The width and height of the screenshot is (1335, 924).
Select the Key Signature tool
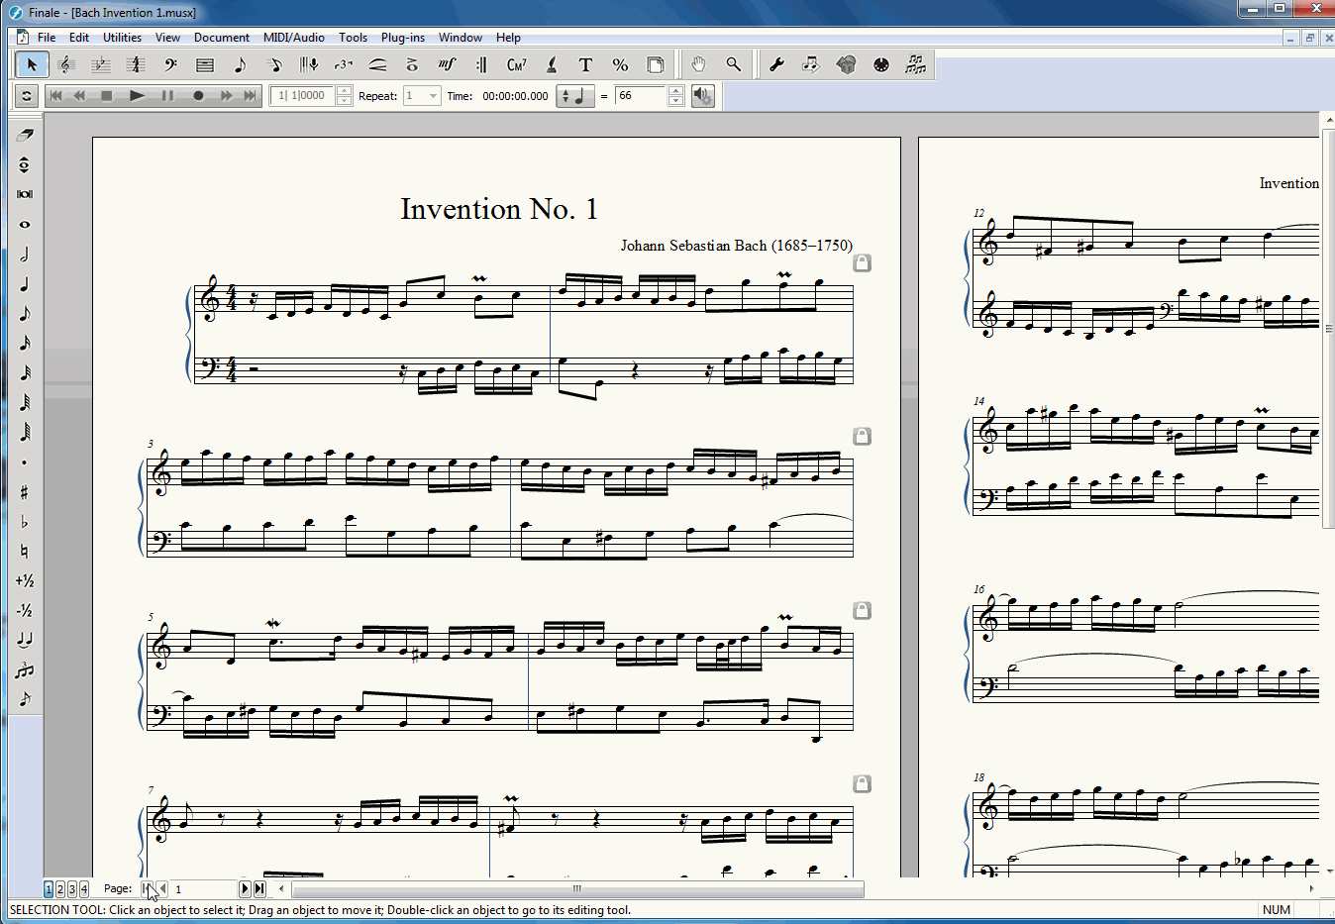101,65
